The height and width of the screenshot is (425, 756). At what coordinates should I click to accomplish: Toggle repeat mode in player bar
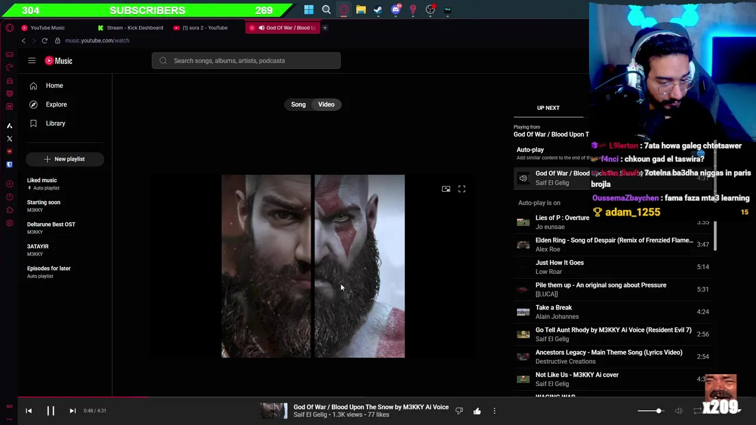(698, 411)
